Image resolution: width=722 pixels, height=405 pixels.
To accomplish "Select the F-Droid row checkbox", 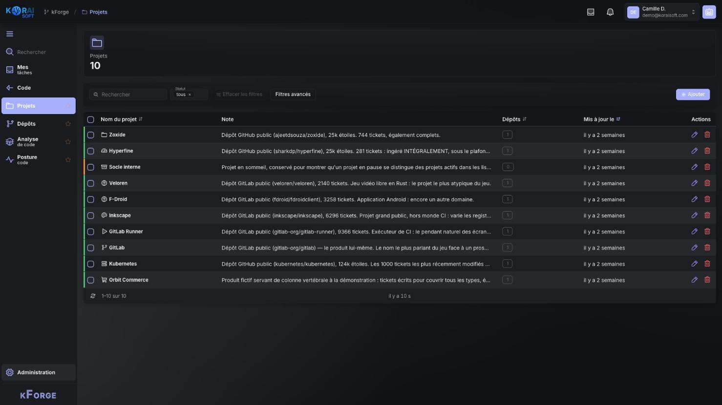I will click(x=90, y=199).
